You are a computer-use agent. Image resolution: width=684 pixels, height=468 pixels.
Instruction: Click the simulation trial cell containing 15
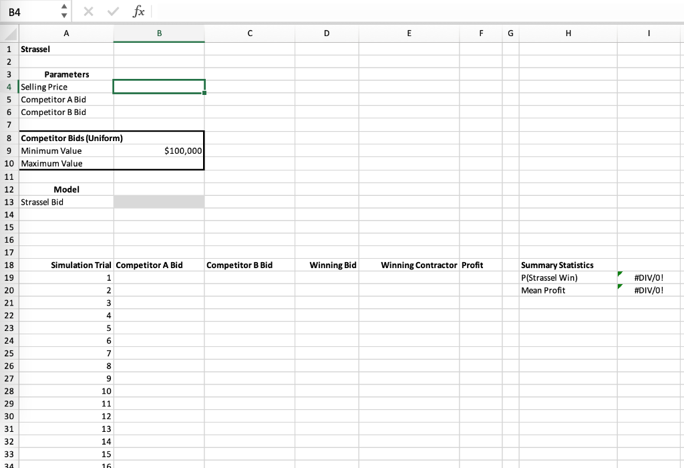pos(66,455)
